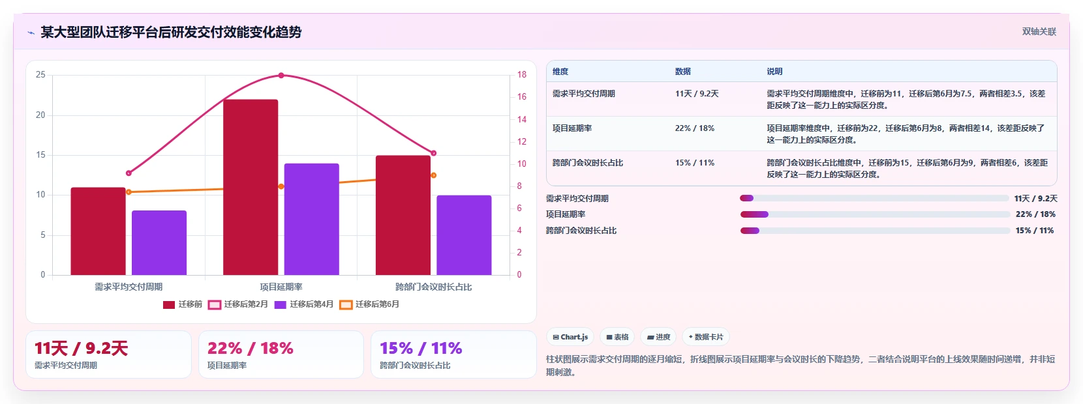Screen dimensions: 1083x404
Task: Click the 22% / 18% value beside the progress bar
Action: pyautogui.click(x=1035, y=214)
